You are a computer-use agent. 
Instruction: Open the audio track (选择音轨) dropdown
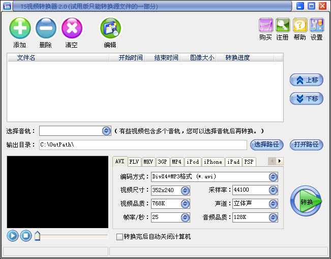click(x=106, y=131)
